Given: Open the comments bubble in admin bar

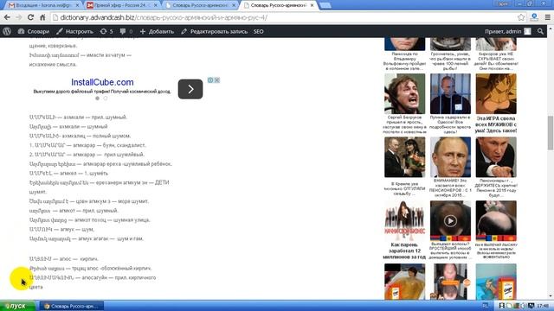Looking at the screenshot, I should (126, 31).
